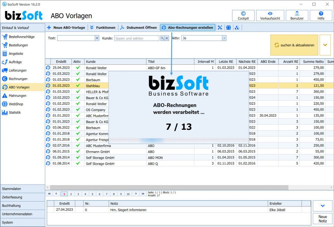The height and width of the screenshot is (227, 334).
Task: Click the Kunde search field
Action: [x=137, y=38]
